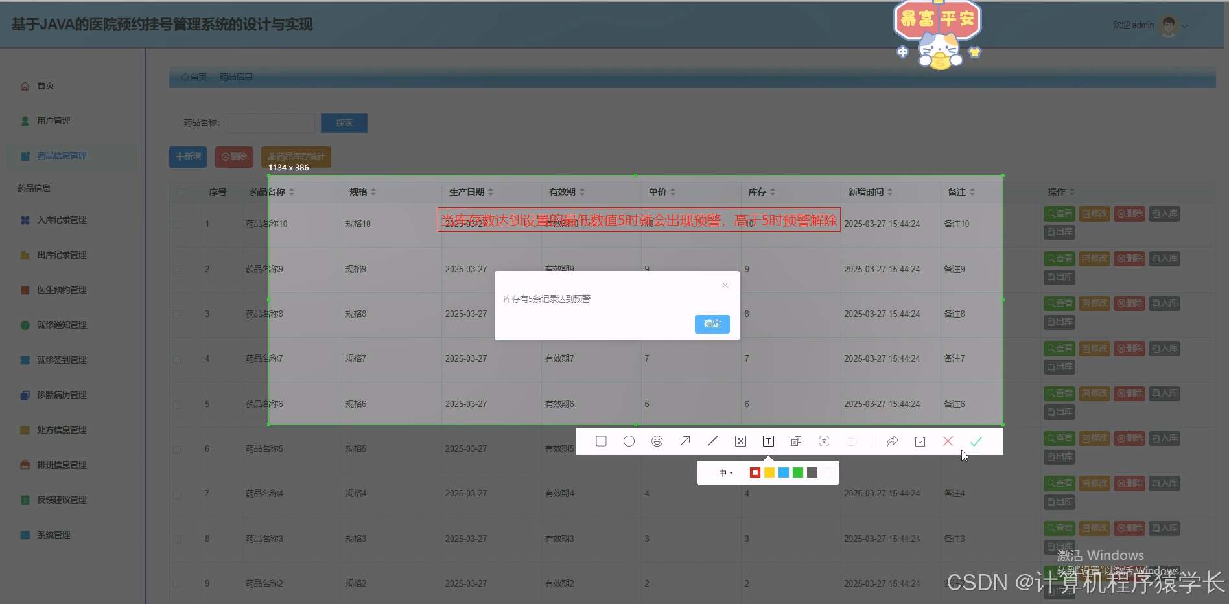Forward the screenshot with share arrow

pos(892,441)
